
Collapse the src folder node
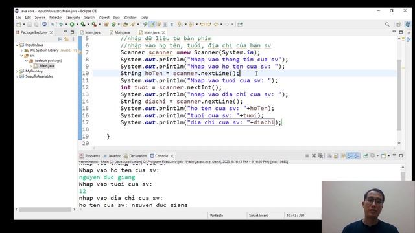[21, 56]
